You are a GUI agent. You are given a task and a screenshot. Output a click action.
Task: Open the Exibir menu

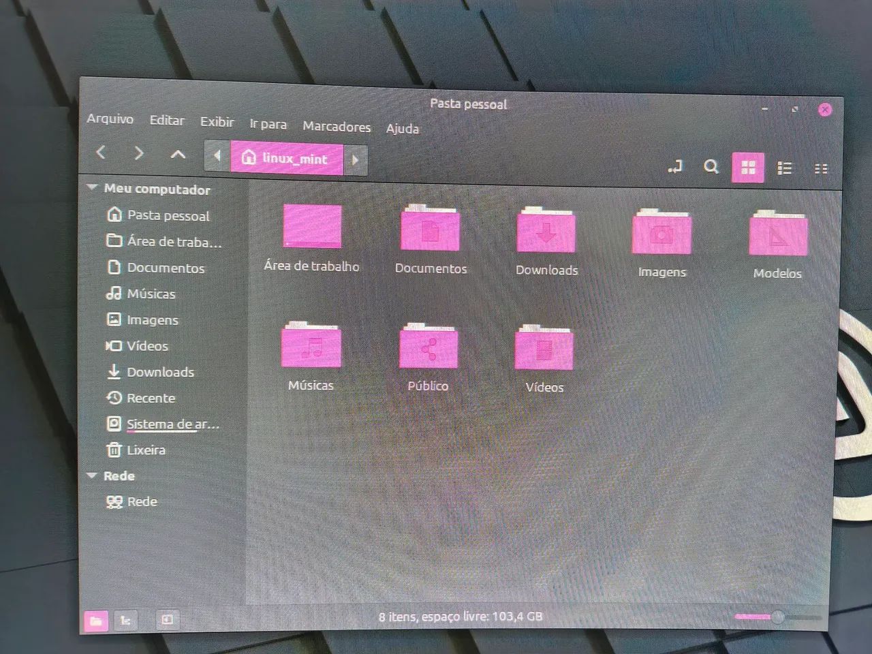217,122
